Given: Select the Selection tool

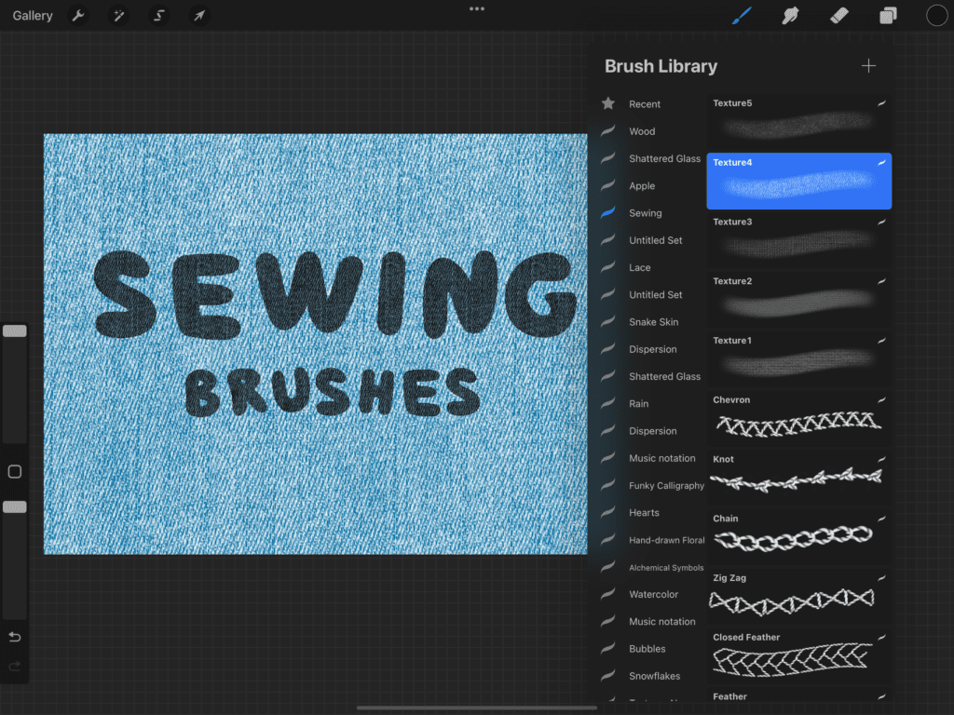Looking at the screenshot, I should pyautogui.click(x=158, y=16).
